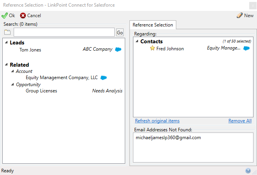Click the green Ok checkmark icon
The image size is (257, 175).
click(4, 16)
